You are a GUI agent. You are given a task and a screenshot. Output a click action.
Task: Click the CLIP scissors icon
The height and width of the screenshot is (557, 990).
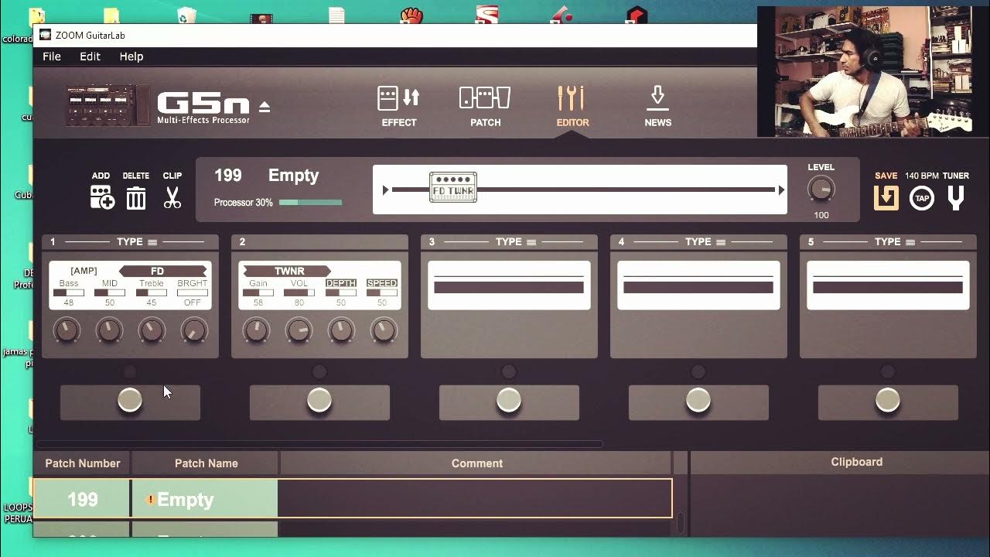(172, 197)
